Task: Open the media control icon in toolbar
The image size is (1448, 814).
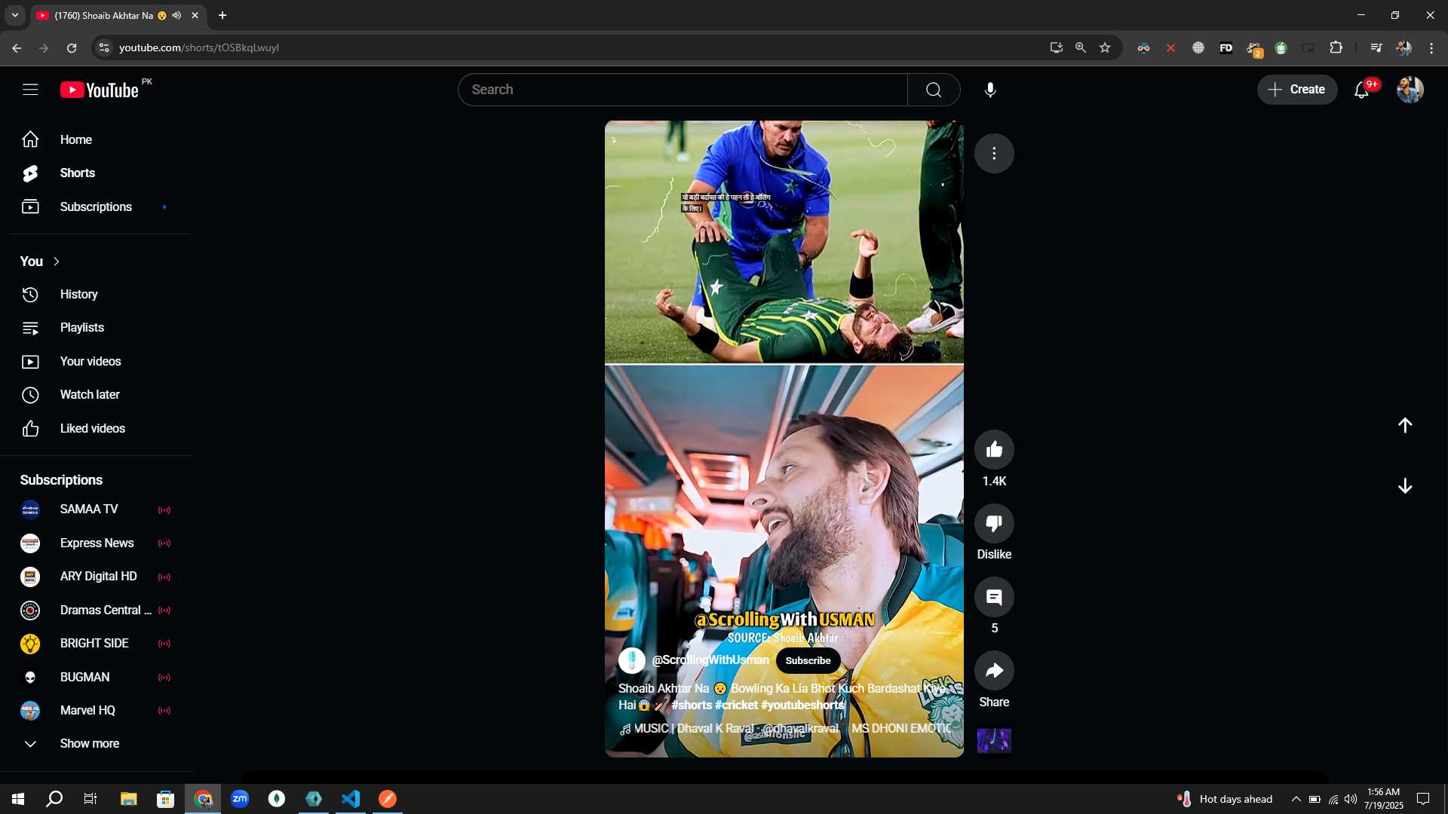Action: tap(1376, 48)
